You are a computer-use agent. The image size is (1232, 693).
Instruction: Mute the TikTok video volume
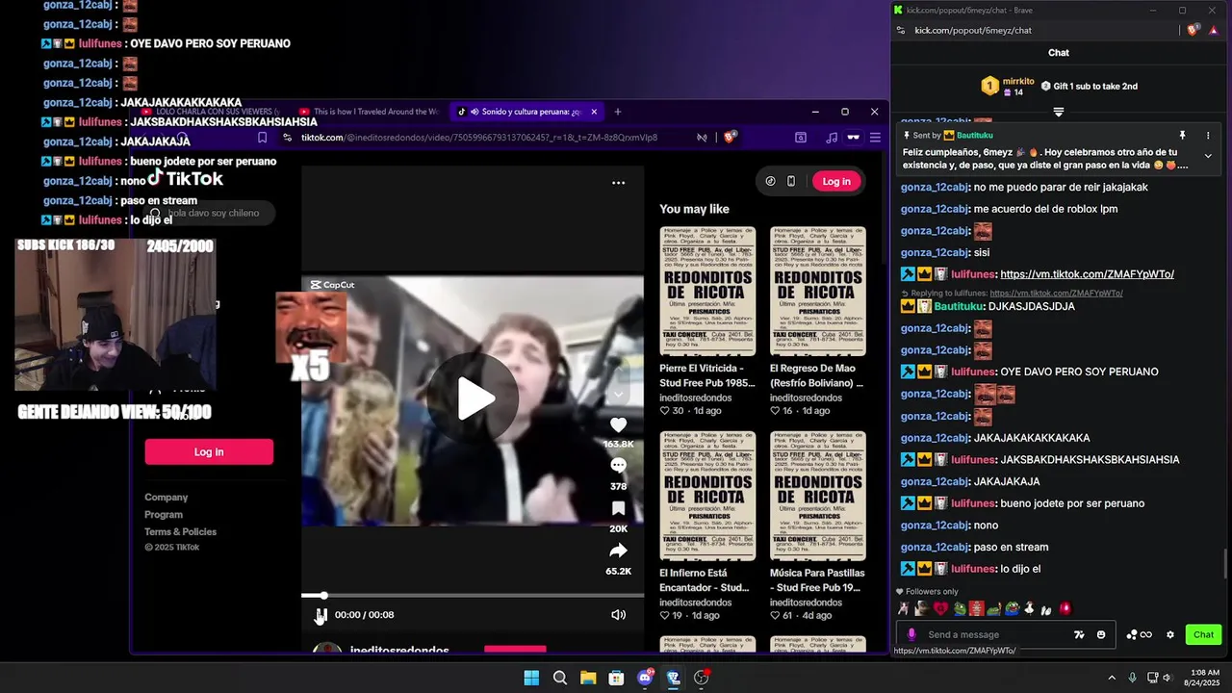pos(618,615)
